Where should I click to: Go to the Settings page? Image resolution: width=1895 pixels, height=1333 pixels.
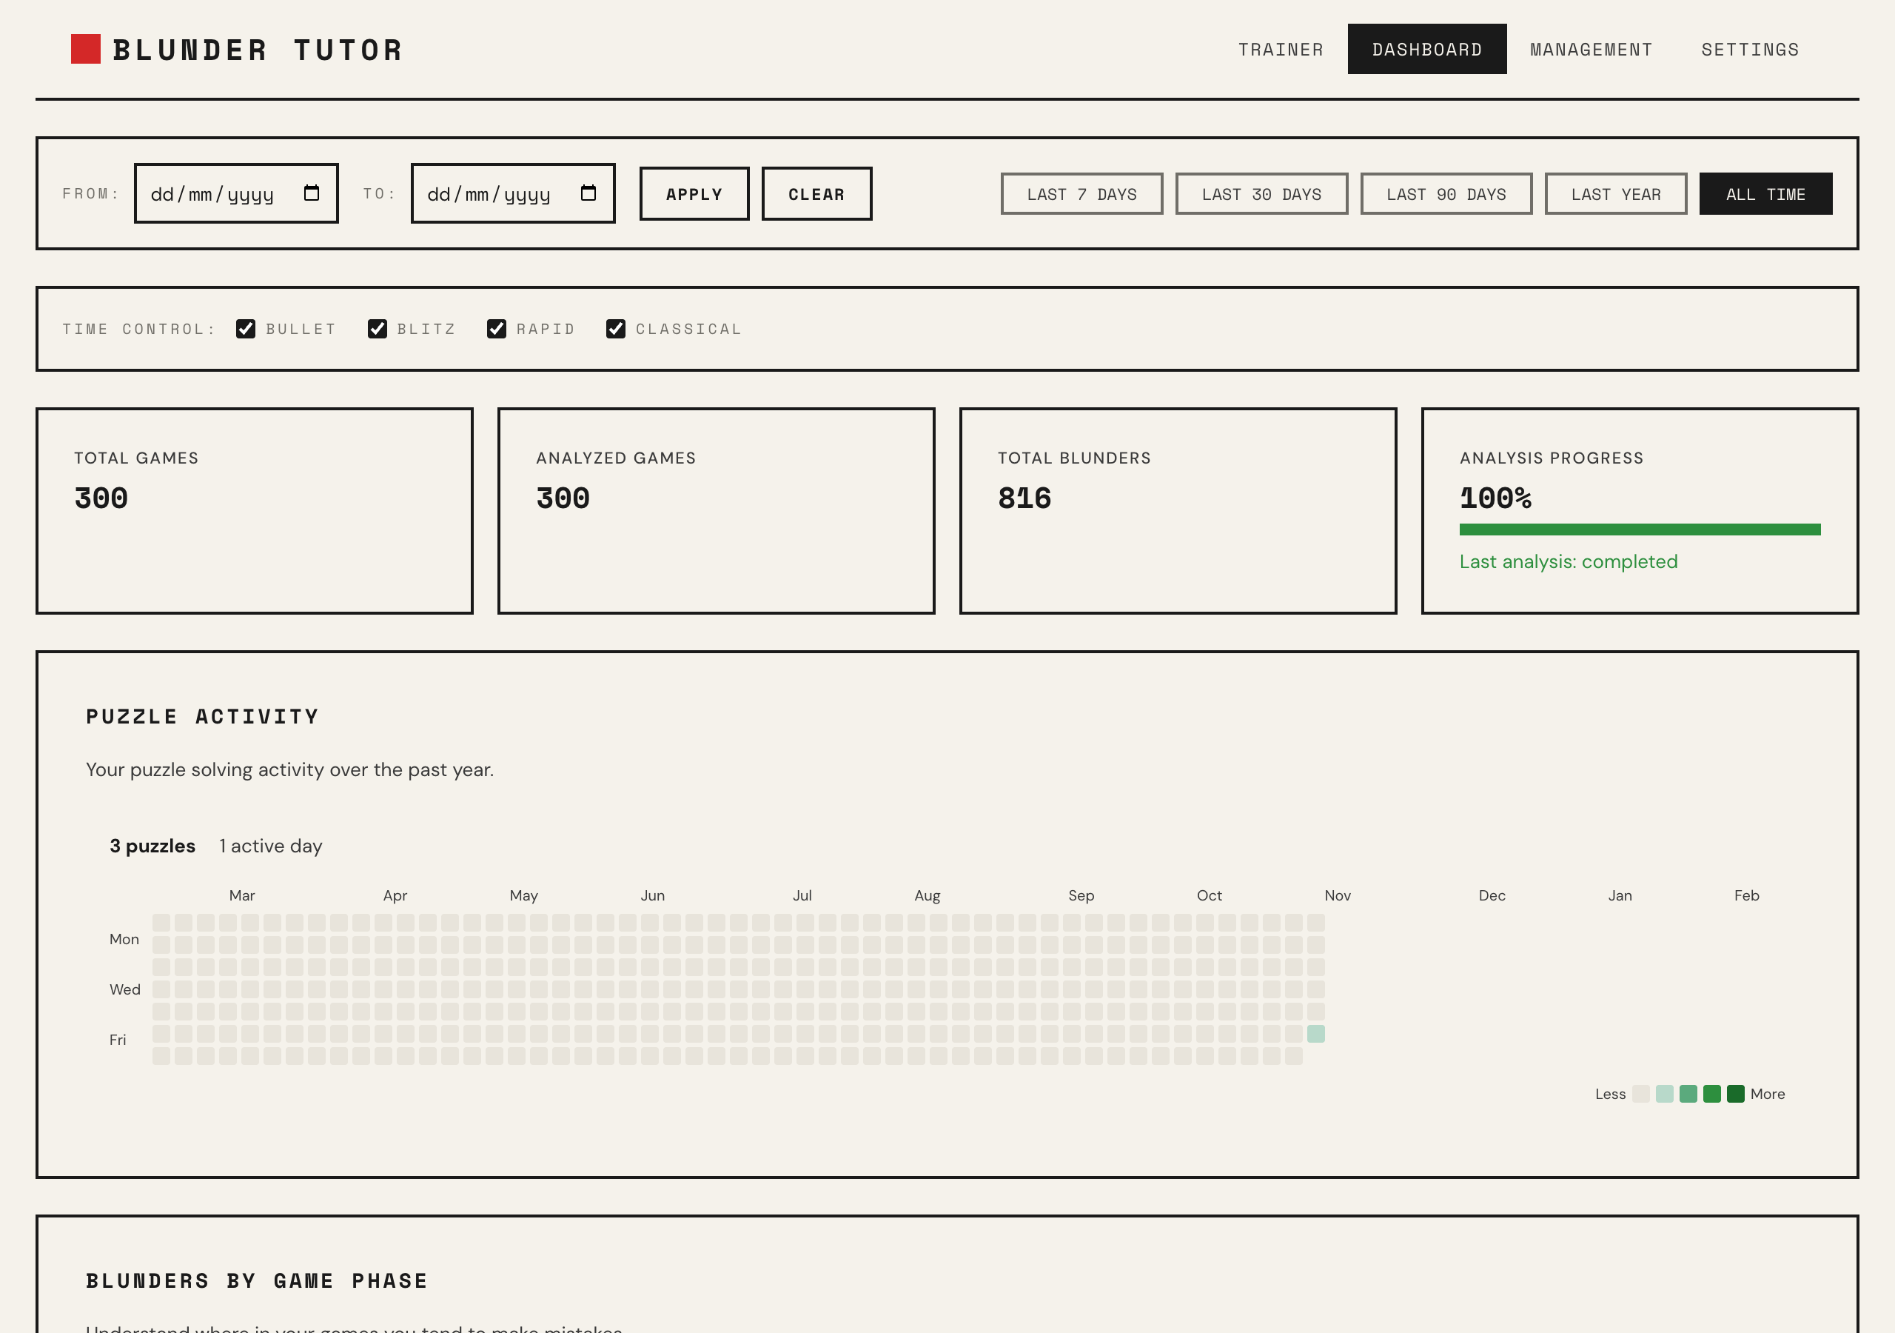click(x=1750, y=50)
